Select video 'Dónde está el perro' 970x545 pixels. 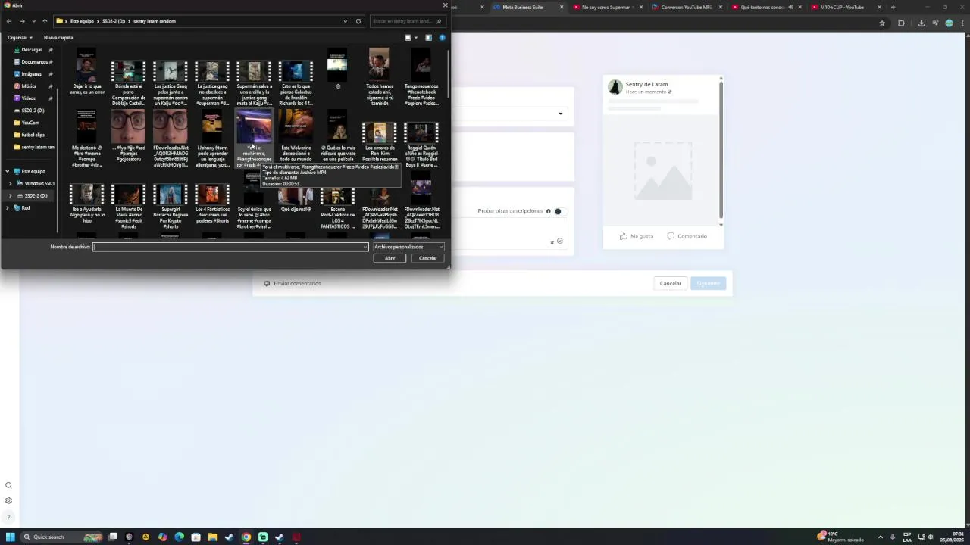click(129, 83)
